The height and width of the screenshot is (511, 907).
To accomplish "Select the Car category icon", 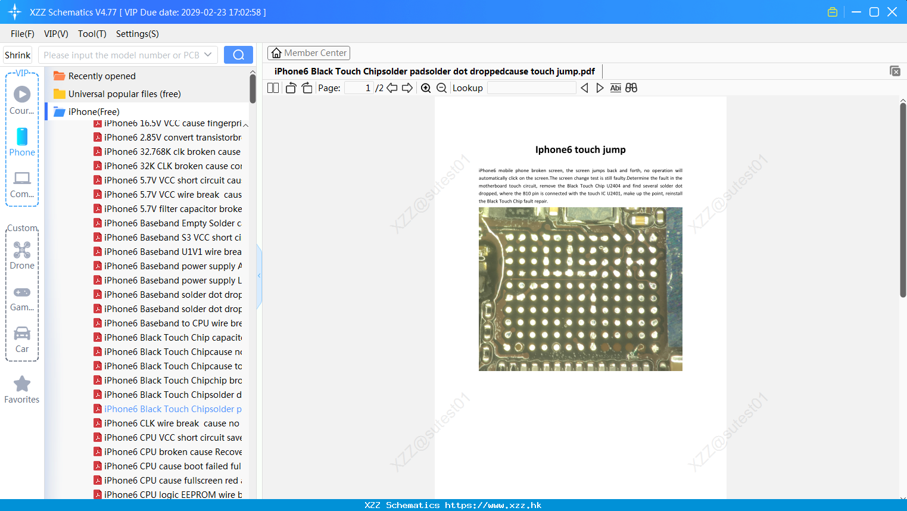I will click(22, 339).
